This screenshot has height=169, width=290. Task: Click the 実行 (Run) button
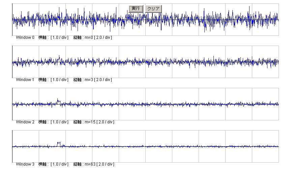[136, 9]
